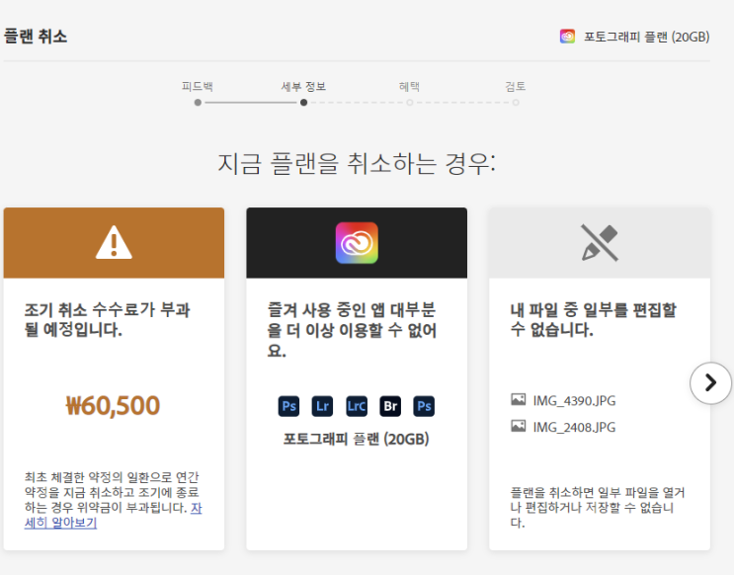
Task: Click heading 지금 플랜을 취소하는 경우:
Action: click(357, 163)
